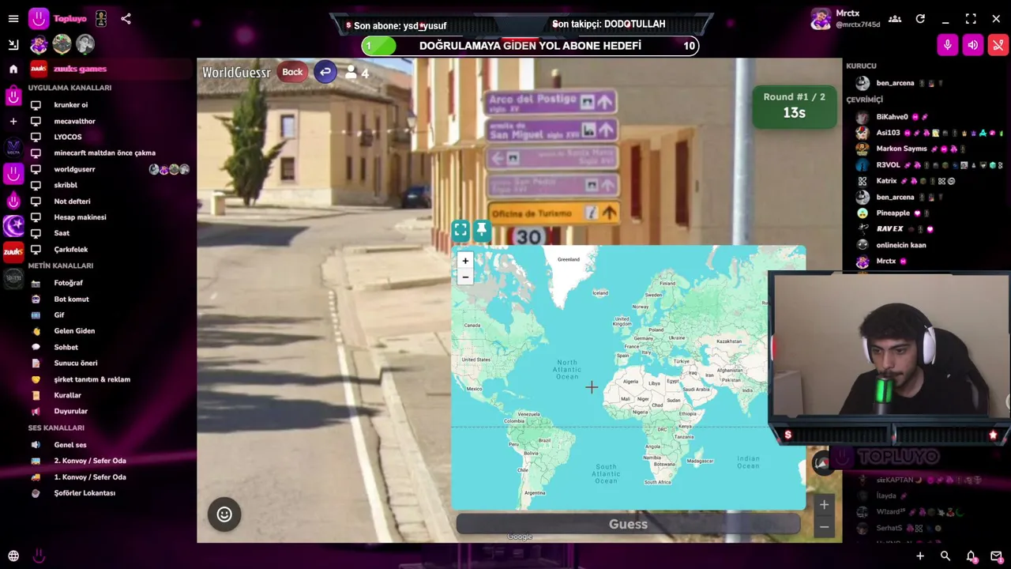
Task: Zoom in street view with plus
Action: click(x=824, y=504)
